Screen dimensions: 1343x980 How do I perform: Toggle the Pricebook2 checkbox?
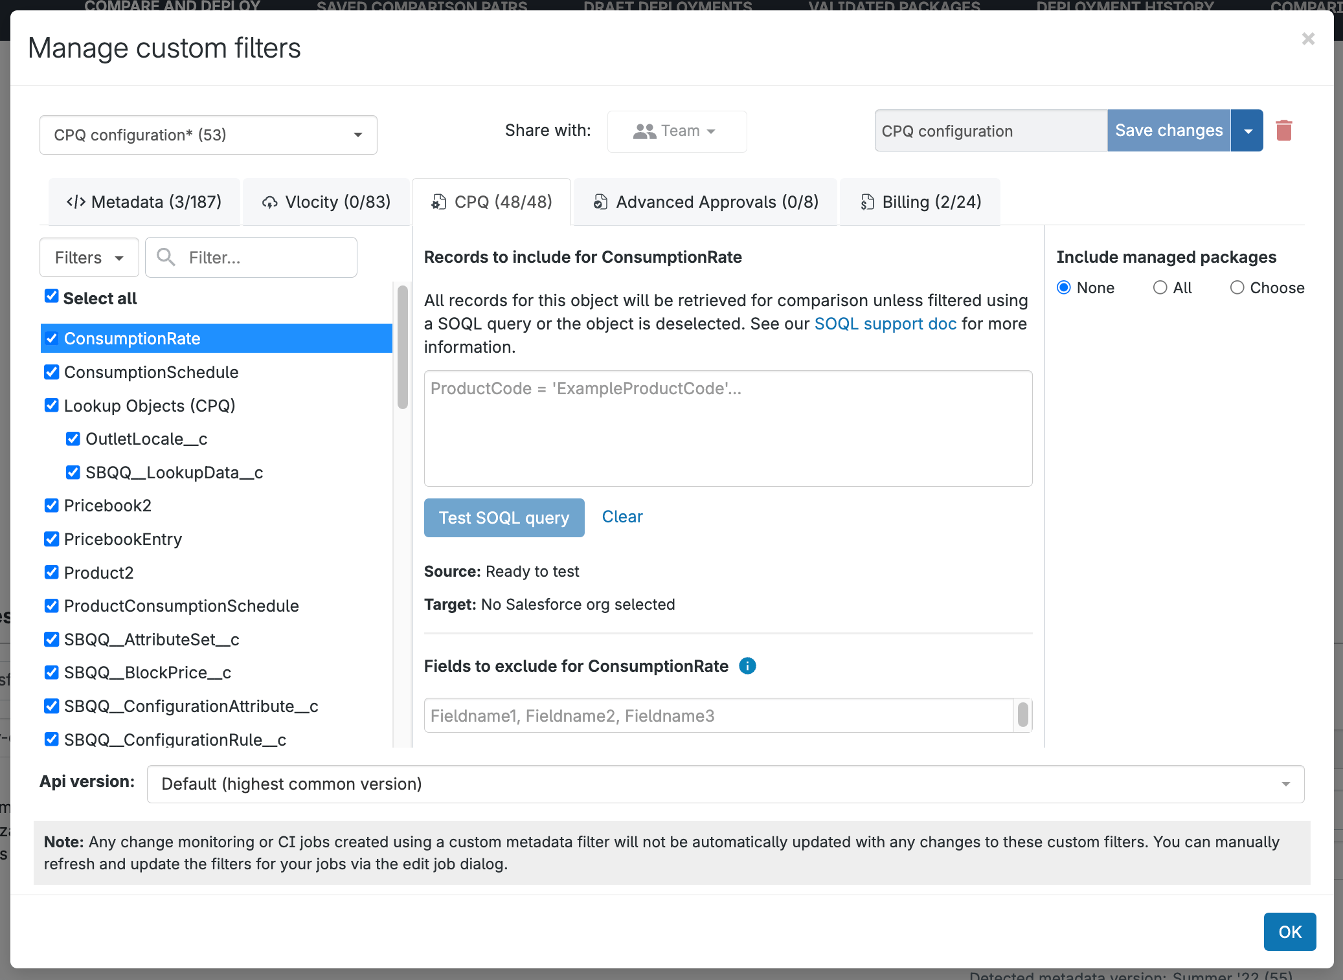click(x=52, y=506)
